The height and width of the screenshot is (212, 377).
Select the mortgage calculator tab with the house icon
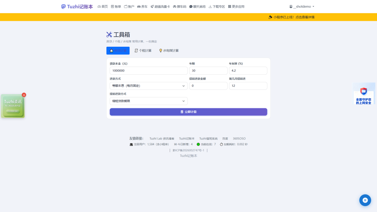118,51
